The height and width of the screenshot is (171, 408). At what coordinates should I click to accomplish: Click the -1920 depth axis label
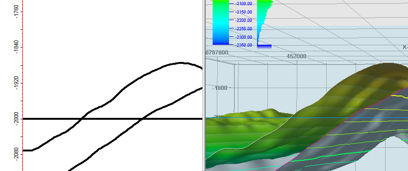pos(17,83)
